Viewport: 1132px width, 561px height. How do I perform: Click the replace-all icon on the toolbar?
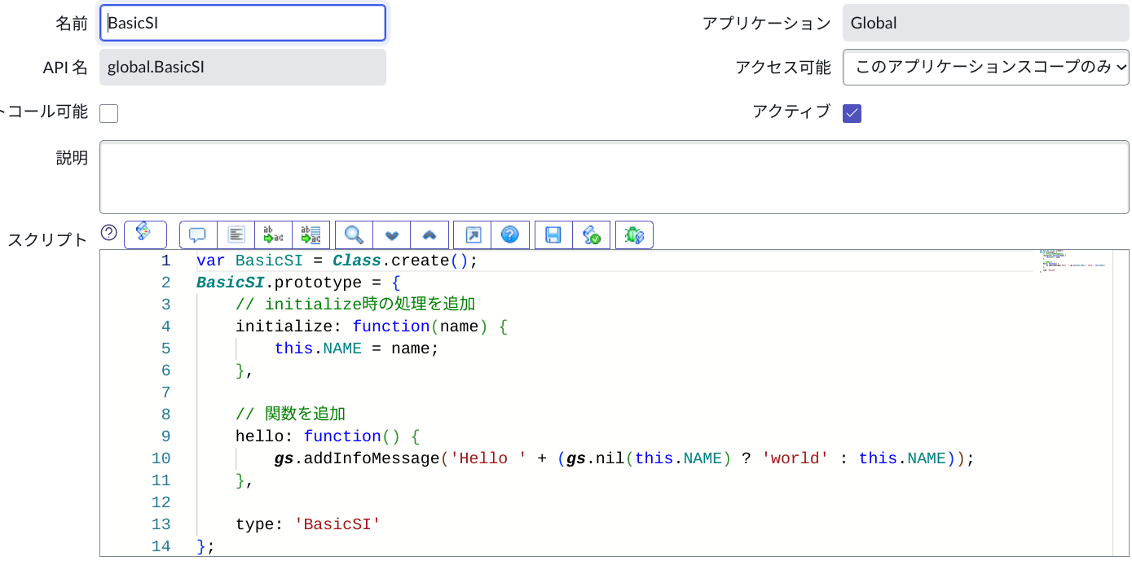(311, 234)
